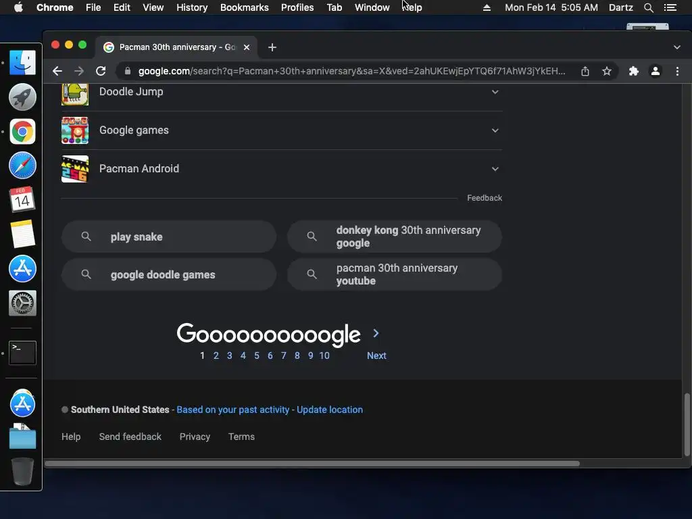Image resolution: width=692 pixels, height=519 pixels.
Task: Click the eject icon in the menu bar
Action: [487, 7]
